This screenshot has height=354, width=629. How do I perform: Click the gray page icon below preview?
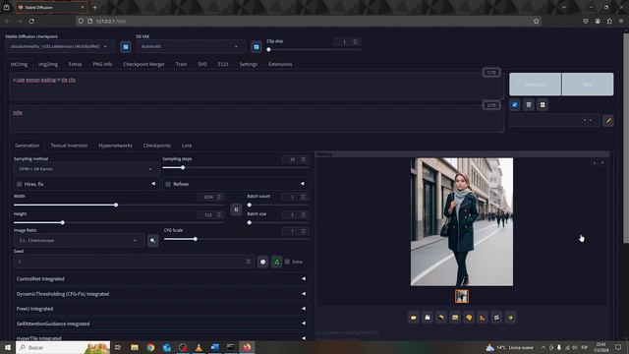[x=496, y=318]
